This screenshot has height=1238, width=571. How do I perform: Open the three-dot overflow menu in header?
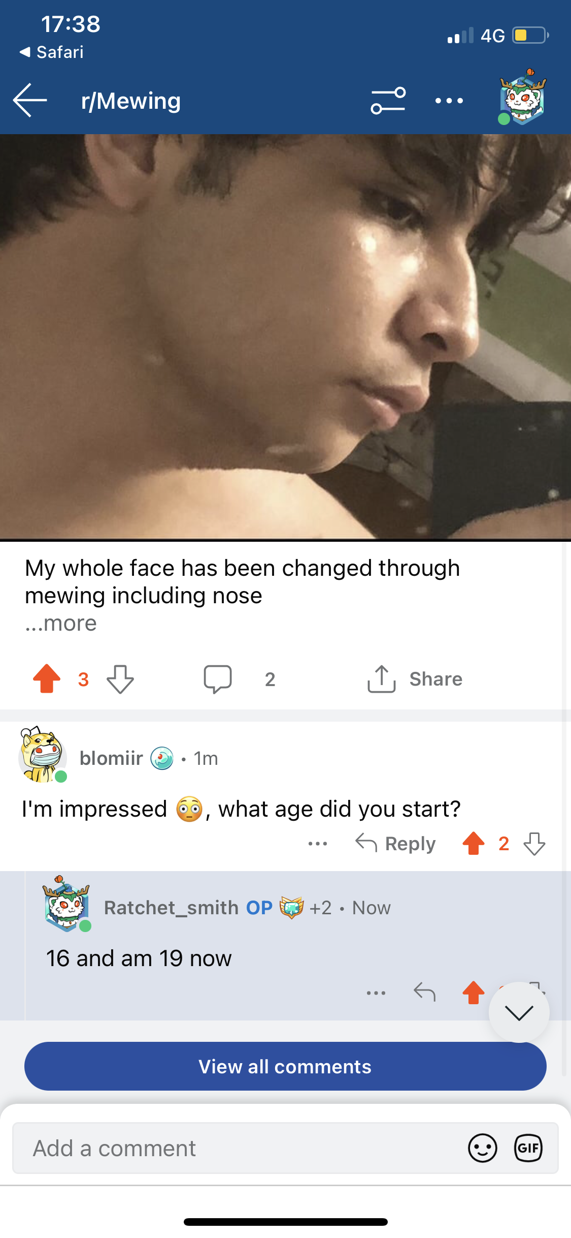[x=449, y=101]
